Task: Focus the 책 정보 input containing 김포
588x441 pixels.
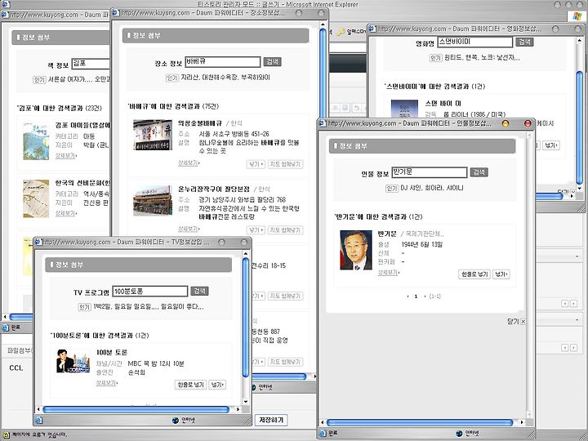Action: [x=91, y=64]
